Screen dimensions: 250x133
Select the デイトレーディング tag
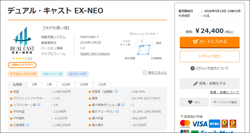coord(23,74)
